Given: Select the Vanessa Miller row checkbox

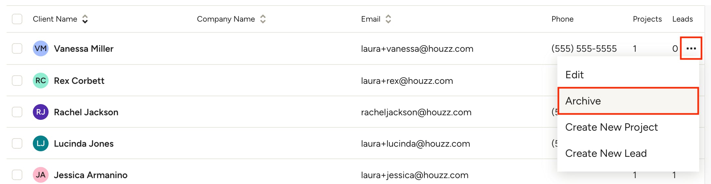Looking at the screenshot, I should (17, 49).
